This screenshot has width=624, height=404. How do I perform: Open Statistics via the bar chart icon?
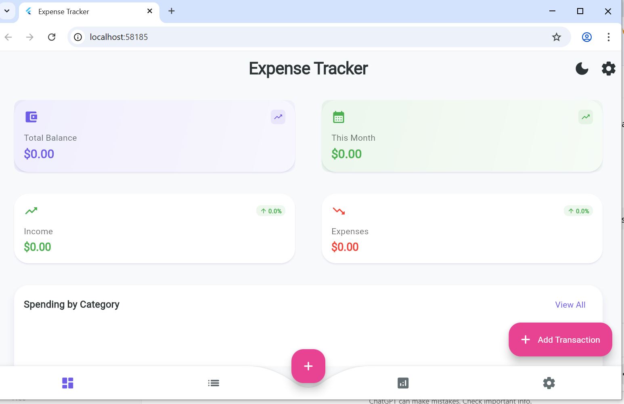point(402,383)
